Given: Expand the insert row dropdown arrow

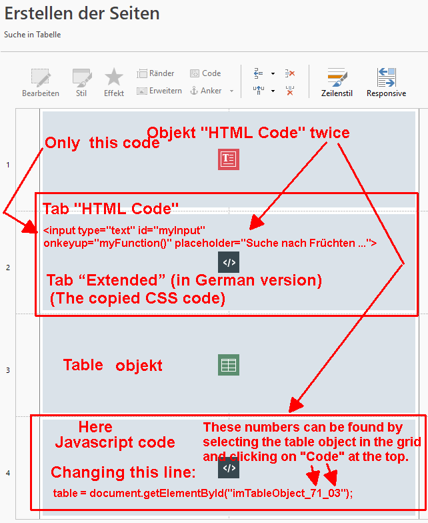Looking at the screenshot, I should point(273,74).
